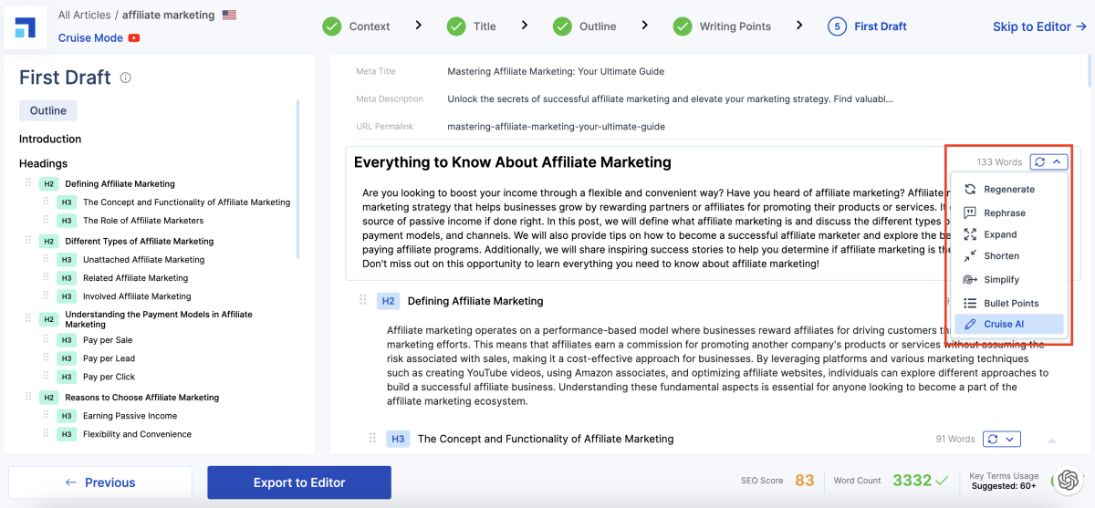The width and height of the screenshot is (1095, 508).
Task: Click the info icon next to First Draft
Action: (x=126, y=78)
